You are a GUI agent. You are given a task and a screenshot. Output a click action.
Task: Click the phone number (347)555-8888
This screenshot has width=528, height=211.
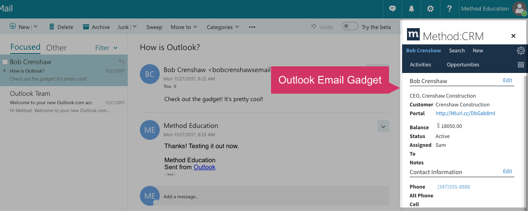[x=454, y=187]
